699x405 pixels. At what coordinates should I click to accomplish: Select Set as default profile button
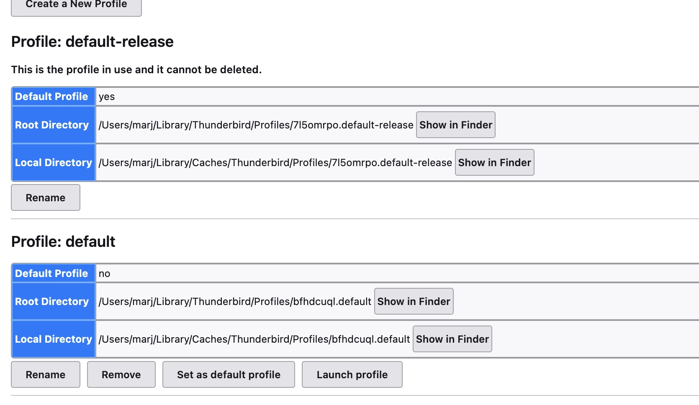pos(229,374)
